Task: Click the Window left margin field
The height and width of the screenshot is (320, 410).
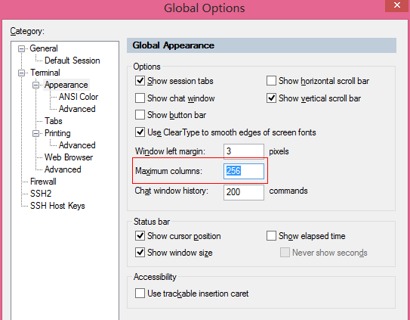Action: coord(244,151)
